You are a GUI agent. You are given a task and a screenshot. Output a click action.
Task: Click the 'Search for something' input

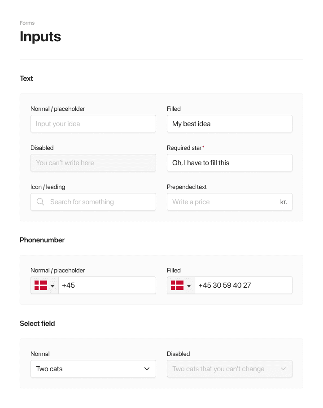(x=93, y=202)
